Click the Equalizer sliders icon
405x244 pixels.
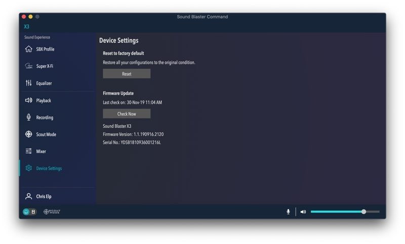click(x=28, y=83)
